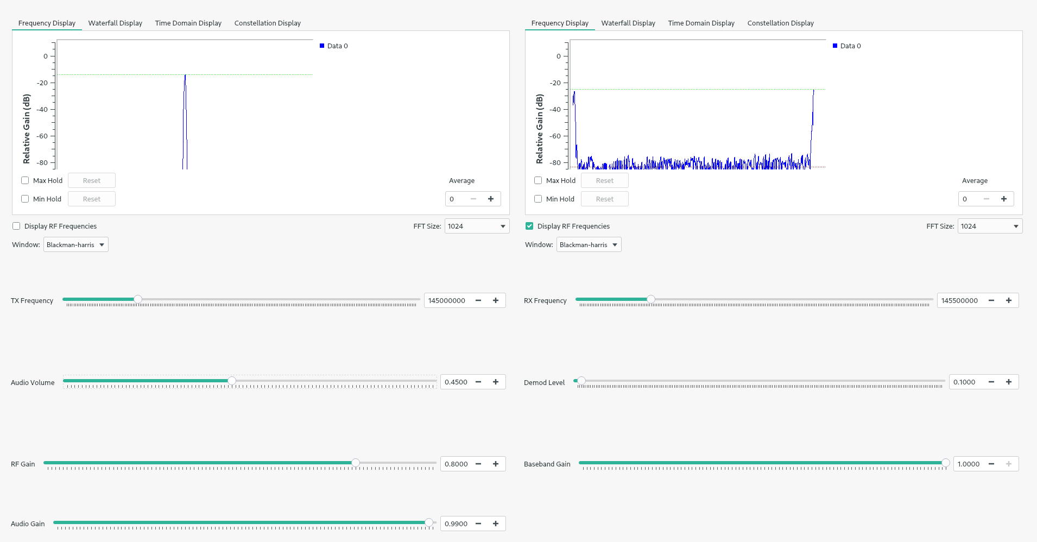Decrease Audio Gain with minus icon

coord(478,524)
